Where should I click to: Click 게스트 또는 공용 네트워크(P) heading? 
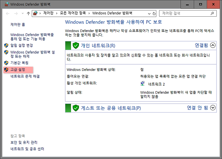click(111, 108)
